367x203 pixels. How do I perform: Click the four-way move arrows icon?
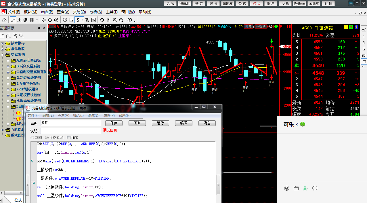pos(102,20)
